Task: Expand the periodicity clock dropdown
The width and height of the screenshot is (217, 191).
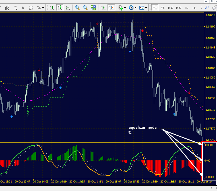Action: 133,8
